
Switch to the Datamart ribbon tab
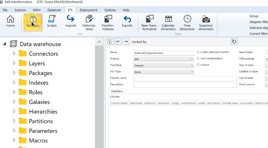coord(54,10)
